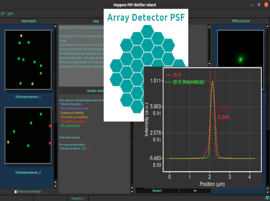The height and width of the screenshot is (201, 270).
Task: Select the 100nmgreenbeads_2 image thumbnail
Action: (x=28, y=136)
